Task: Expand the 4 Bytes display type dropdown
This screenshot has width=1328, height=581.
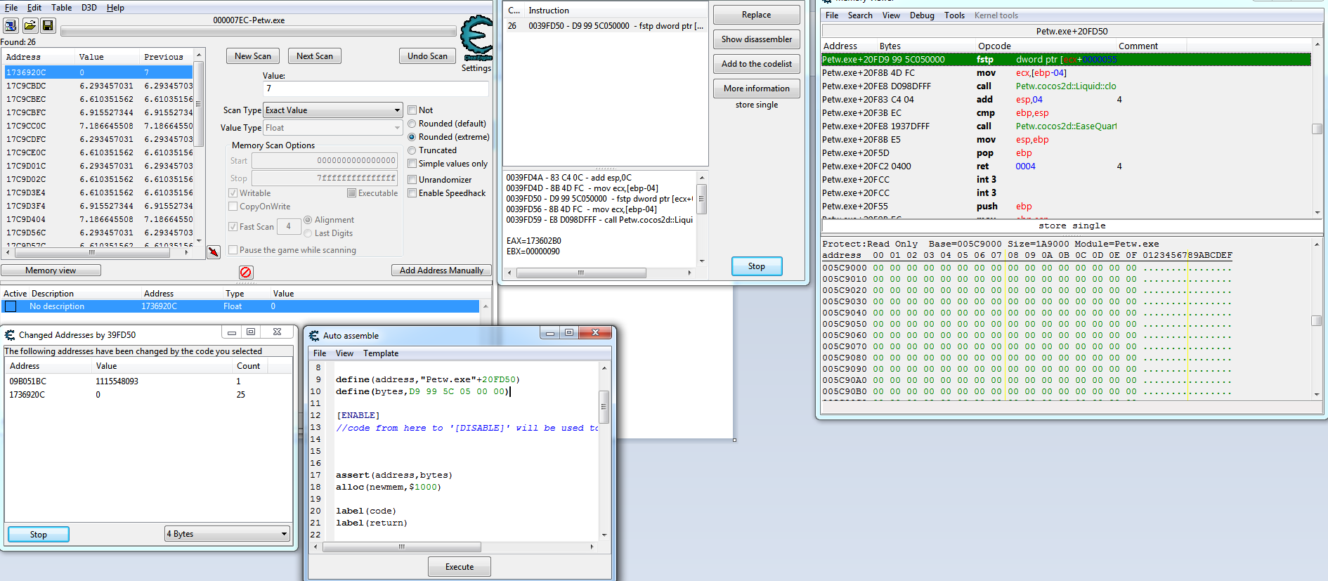Action: pyautogui.click(x=227, y=534)
